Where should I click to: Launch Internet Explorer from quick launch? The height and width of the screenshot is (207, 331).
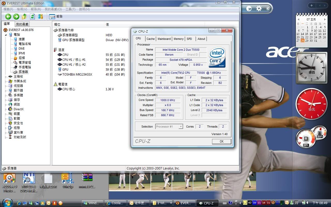(19, 203)
